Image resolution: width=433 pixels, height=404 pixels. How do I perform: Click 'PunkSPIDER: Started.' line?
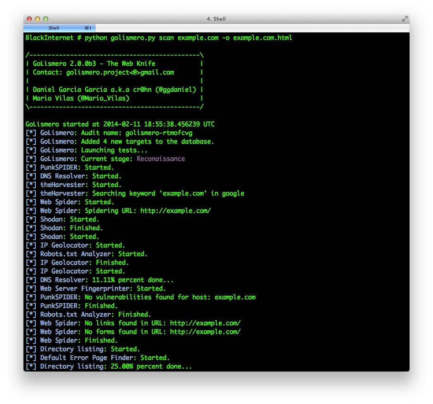70,168
